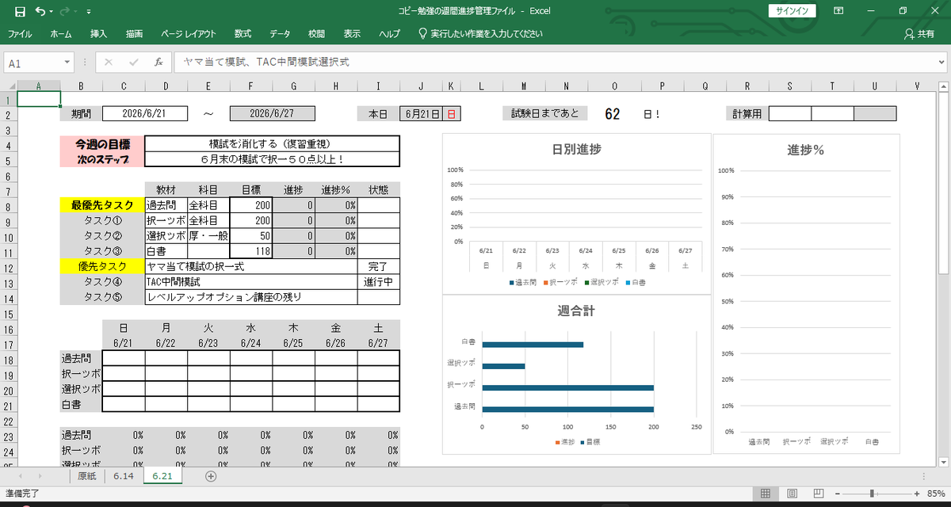The width and height of the screenshot is (951, 507).
Task: Click the 進捗% chart title
Action: [x=806, y=150]
